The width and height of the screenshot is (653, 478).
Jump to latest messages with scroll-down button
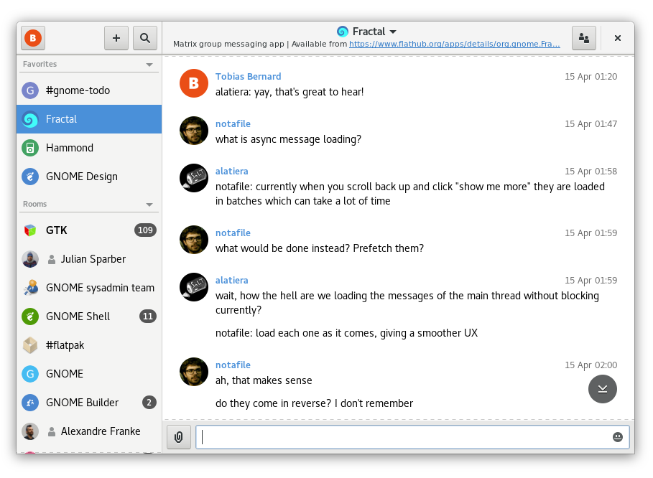[x=603, y=389]
